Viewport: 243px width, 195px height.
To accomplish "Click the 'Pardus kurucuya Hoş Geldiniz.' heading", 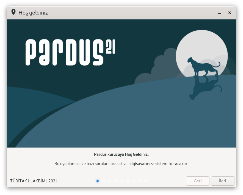I will point(121,154).
